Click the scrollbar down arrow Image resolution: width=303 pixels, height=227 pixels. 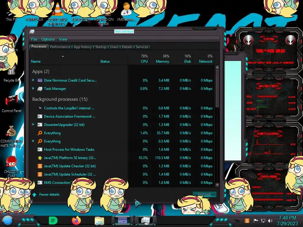(x=217, y=185)
